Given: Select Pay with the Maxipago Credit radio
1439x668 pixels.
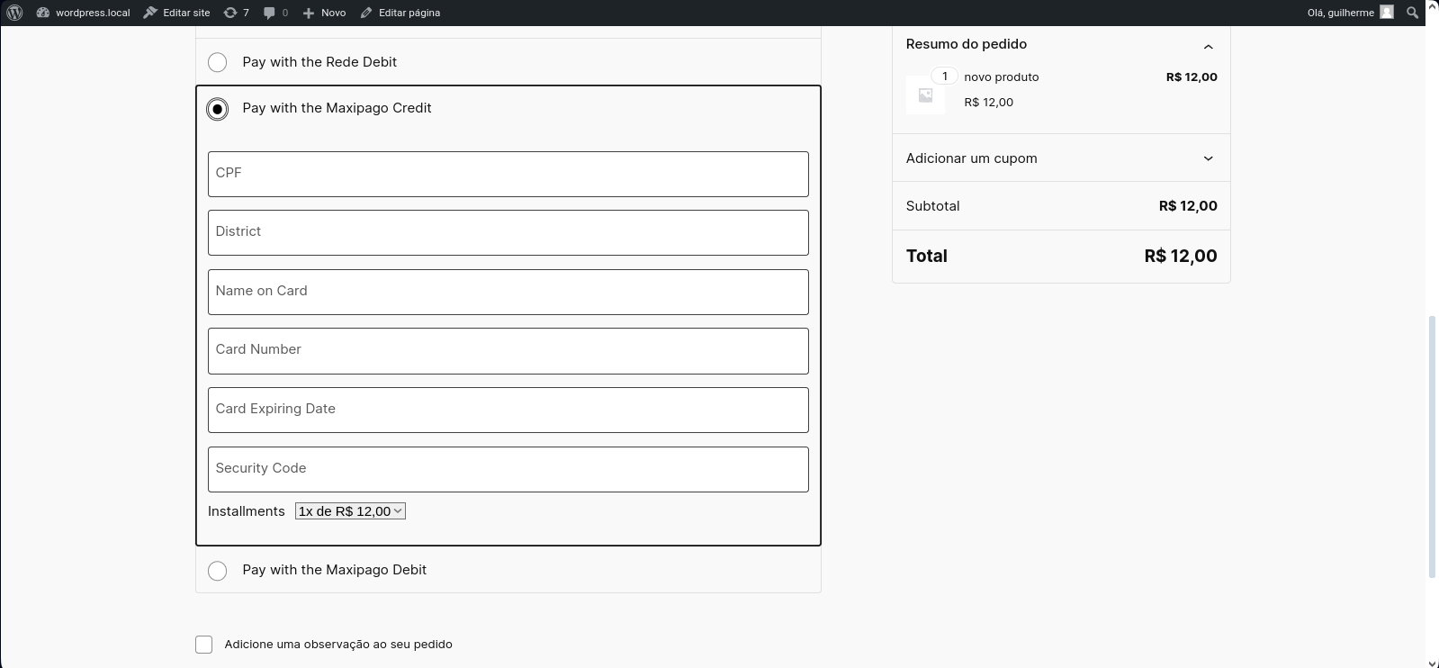Looking at the screenshot, I should pyautogui.click(x=217, y=109).
